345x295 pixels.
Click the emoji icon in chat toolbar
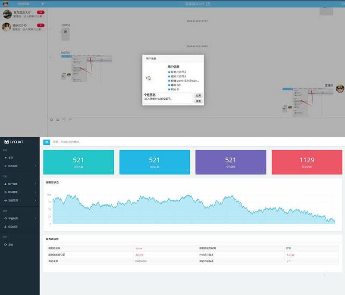[52, 120]
